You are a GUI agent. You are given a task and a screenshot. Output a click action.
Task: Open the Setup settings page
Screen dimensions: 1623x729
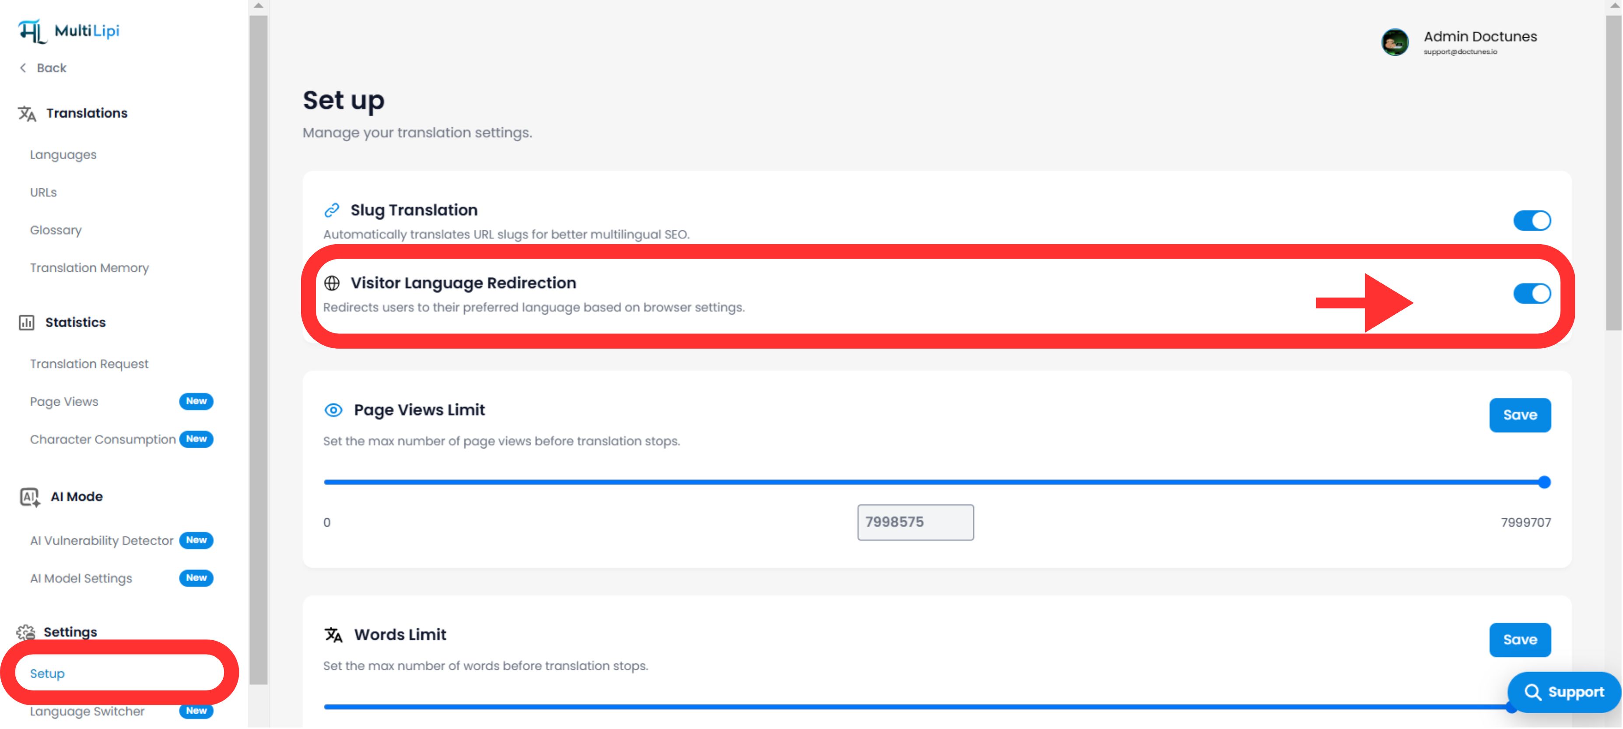(47, 673)
